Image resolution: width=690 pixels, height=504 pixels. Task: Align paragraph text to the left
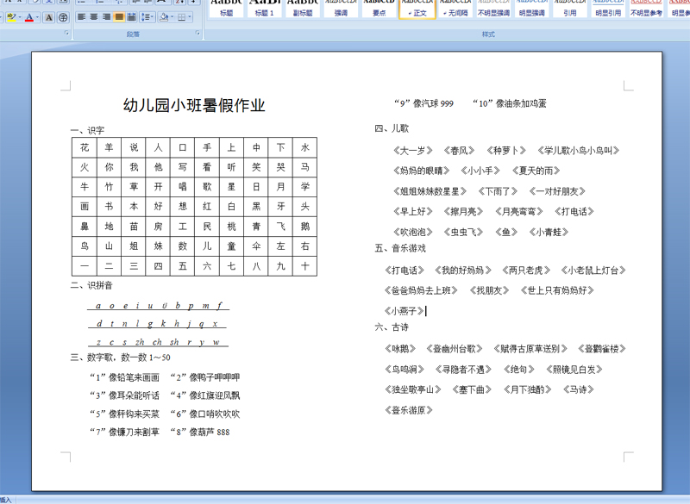(x=81, y=17)
